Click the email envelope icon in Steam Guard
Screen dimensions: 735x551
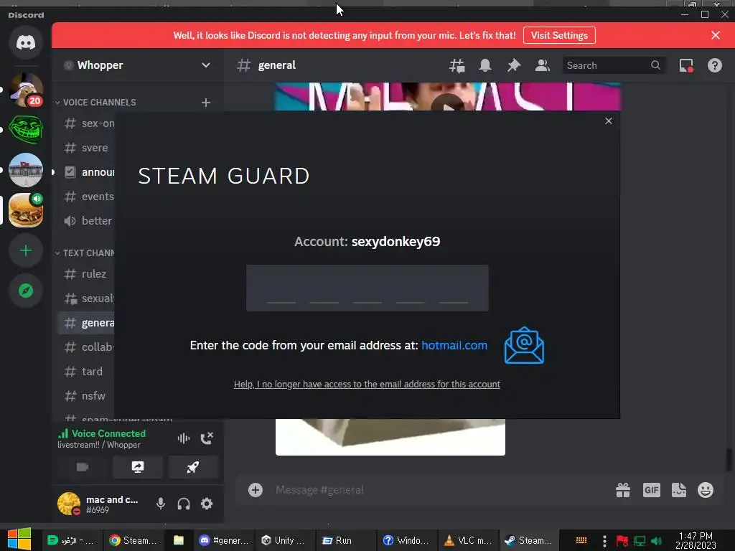(x=524, y=345)
